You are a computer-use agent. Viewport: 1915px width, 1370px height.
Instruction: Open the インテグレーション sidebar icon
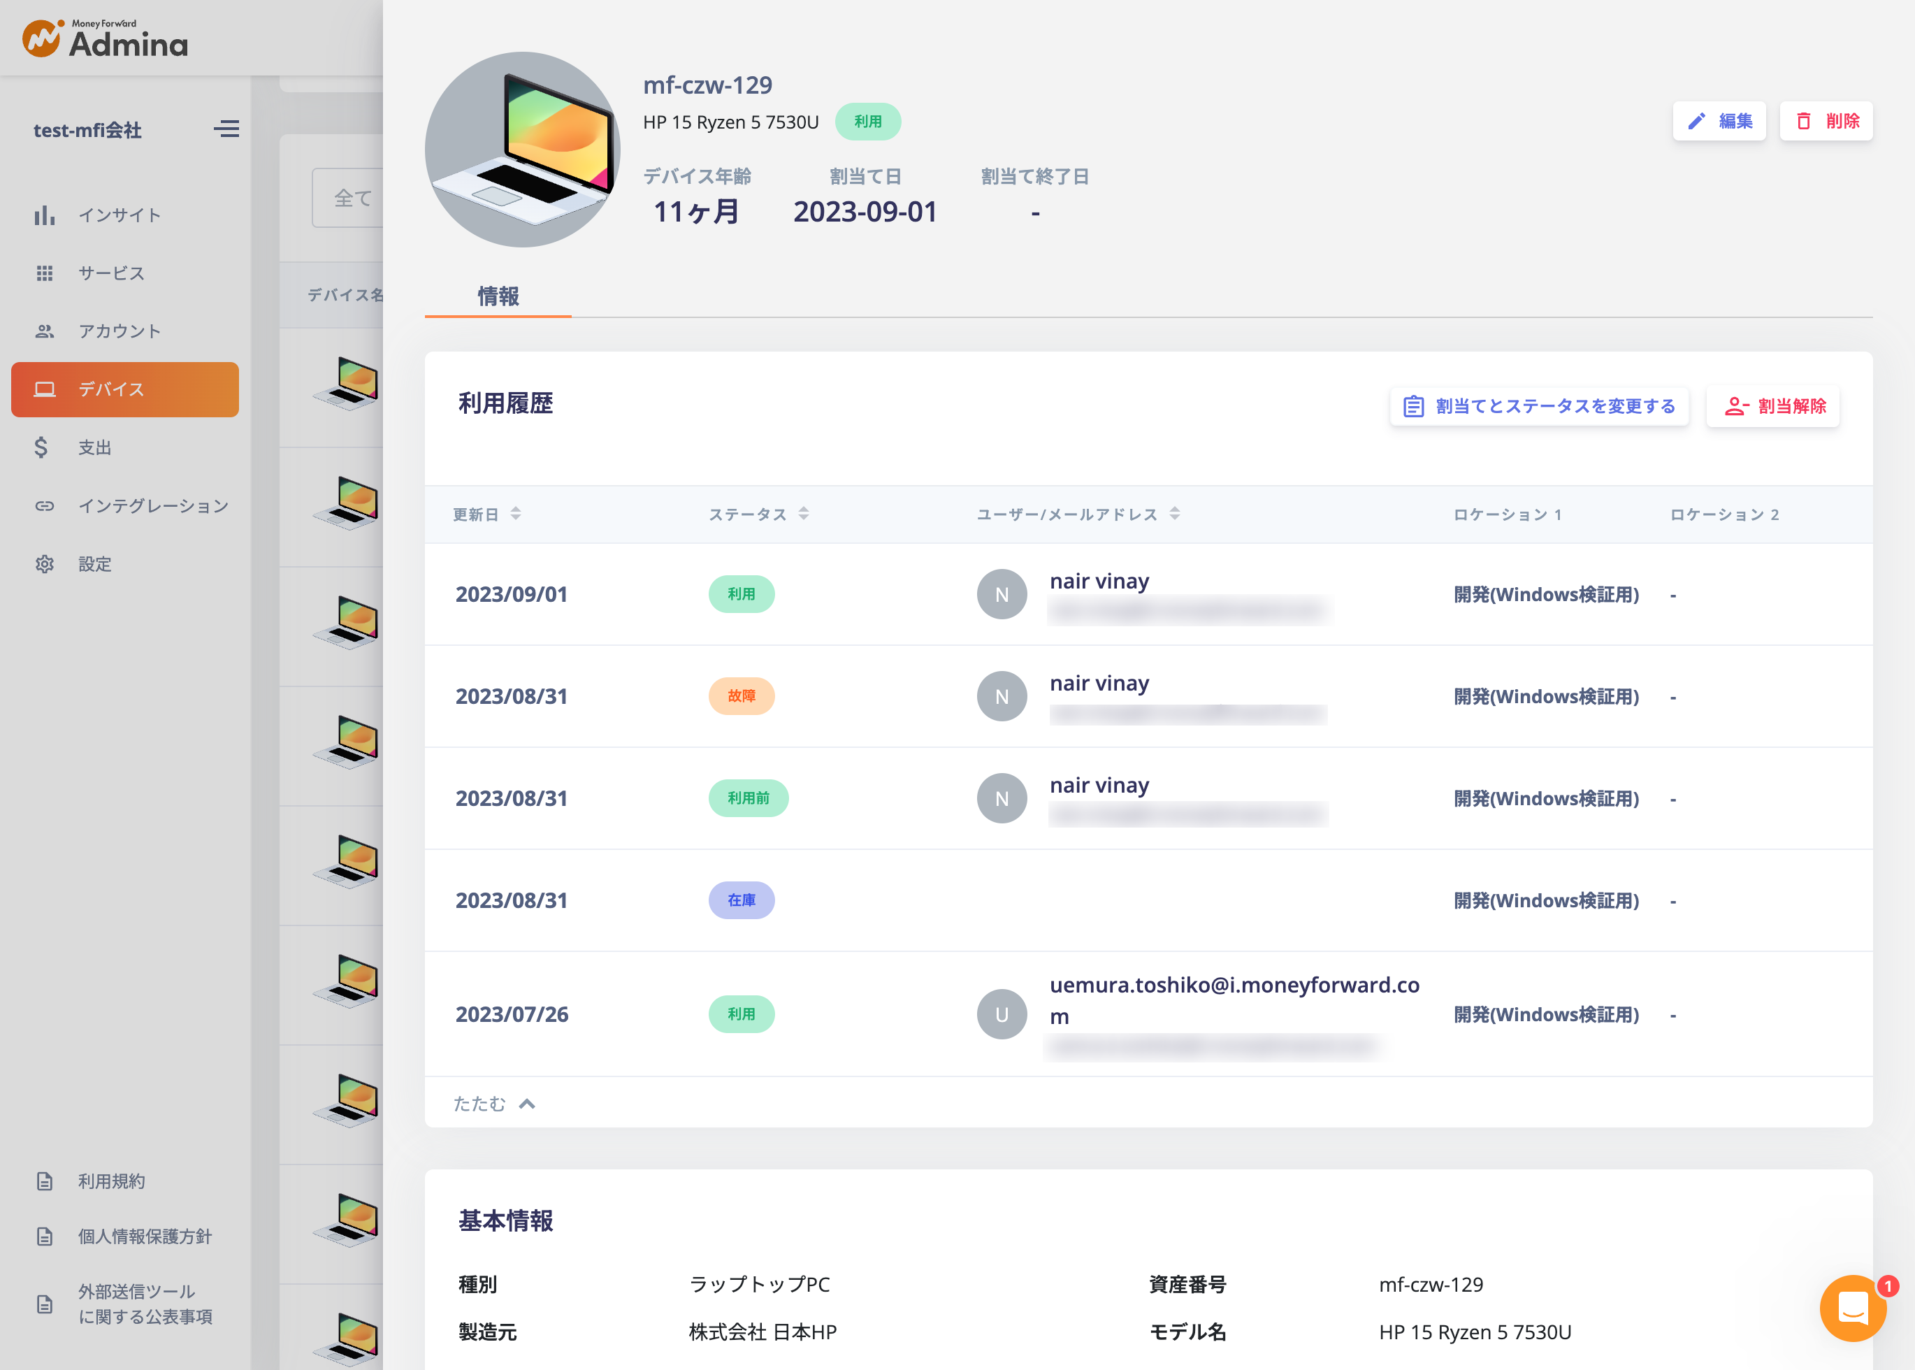pos(45,505)
